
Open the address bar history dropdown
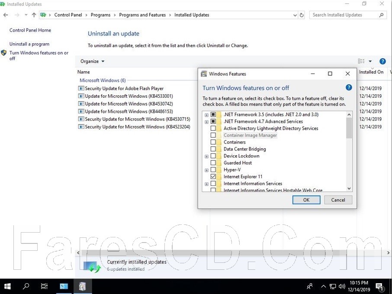pyautogui.click(x=295, y=15)
